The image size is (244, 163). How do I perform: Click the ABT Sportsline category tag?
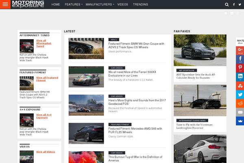click(x=187, y=70)
